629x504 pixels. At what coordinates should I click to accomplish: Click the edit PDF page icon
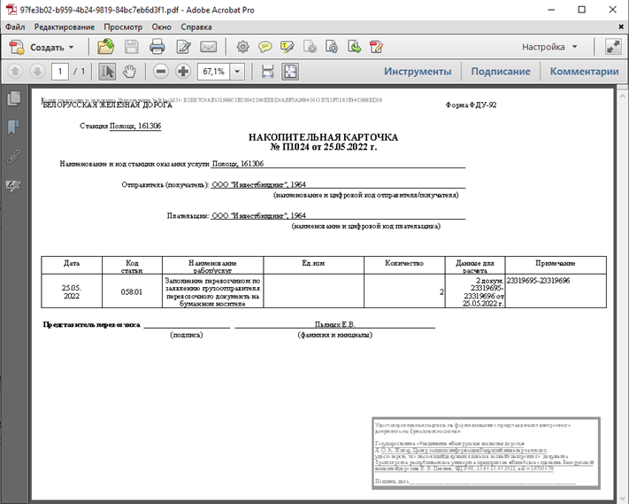tap(376, 47)
